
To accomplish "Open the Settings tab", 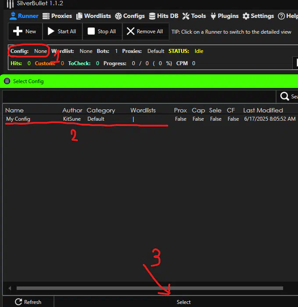I will 258,16.
